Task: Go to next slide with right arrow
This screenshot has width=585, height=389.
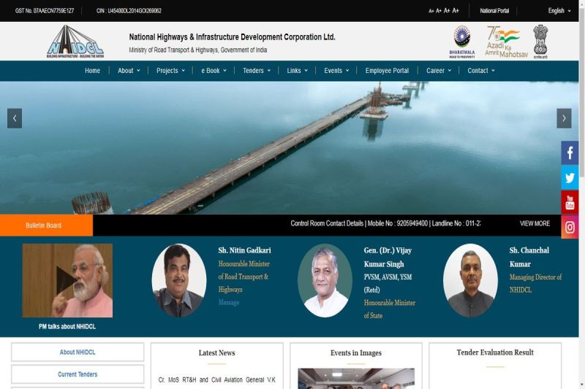Action: pyautogui.click(x=564, y=118)
